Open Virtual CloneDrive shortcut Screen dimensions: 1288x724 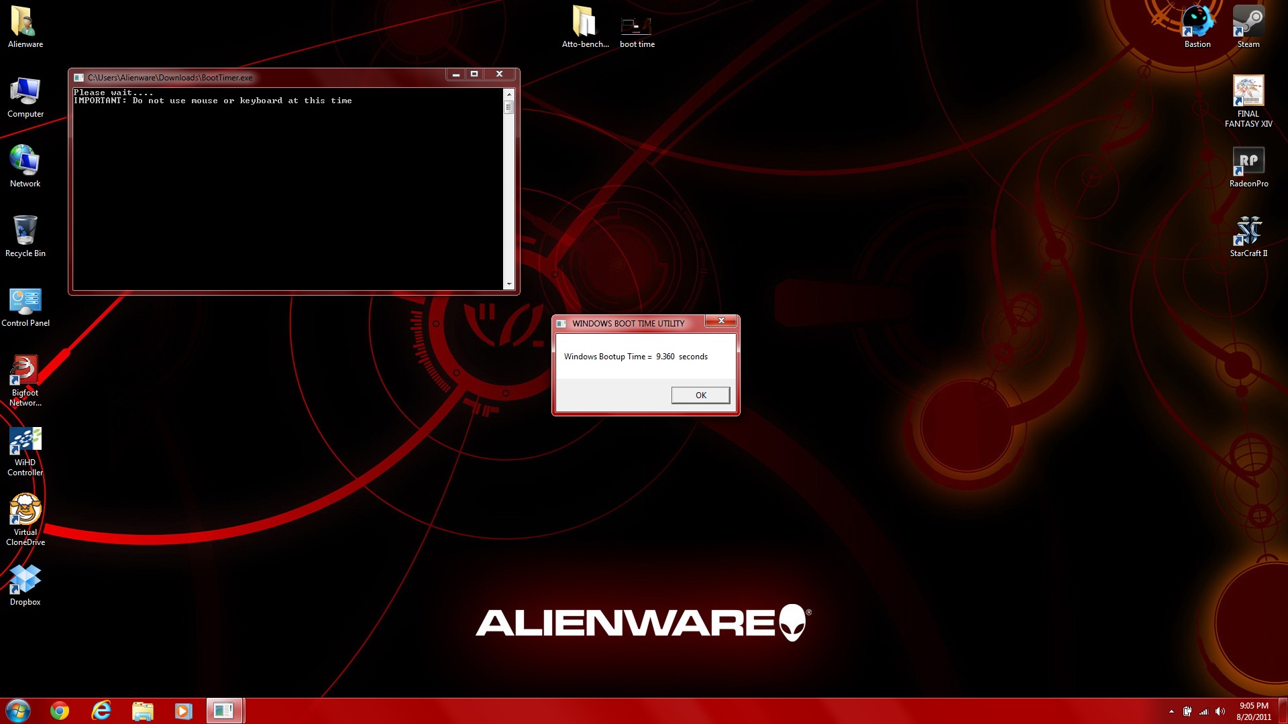coord(25,521)
